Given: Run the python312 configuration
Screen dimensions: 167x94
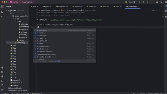Looking at the screenshot, I should [140, 2].
